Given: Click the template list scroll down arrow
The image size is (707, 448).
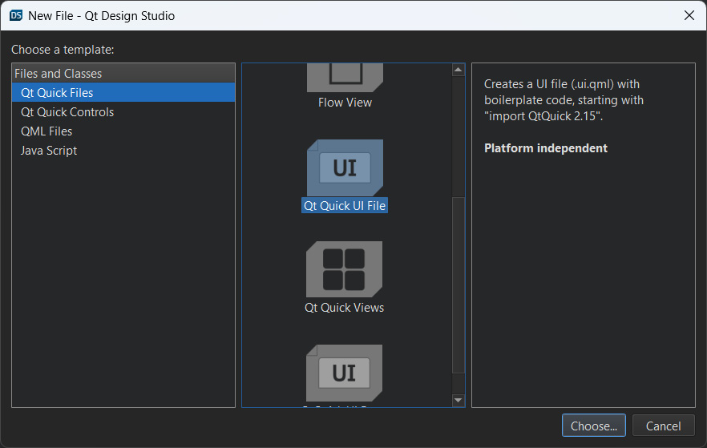Looking at the screenshot, I should click(x=459, y=400).
